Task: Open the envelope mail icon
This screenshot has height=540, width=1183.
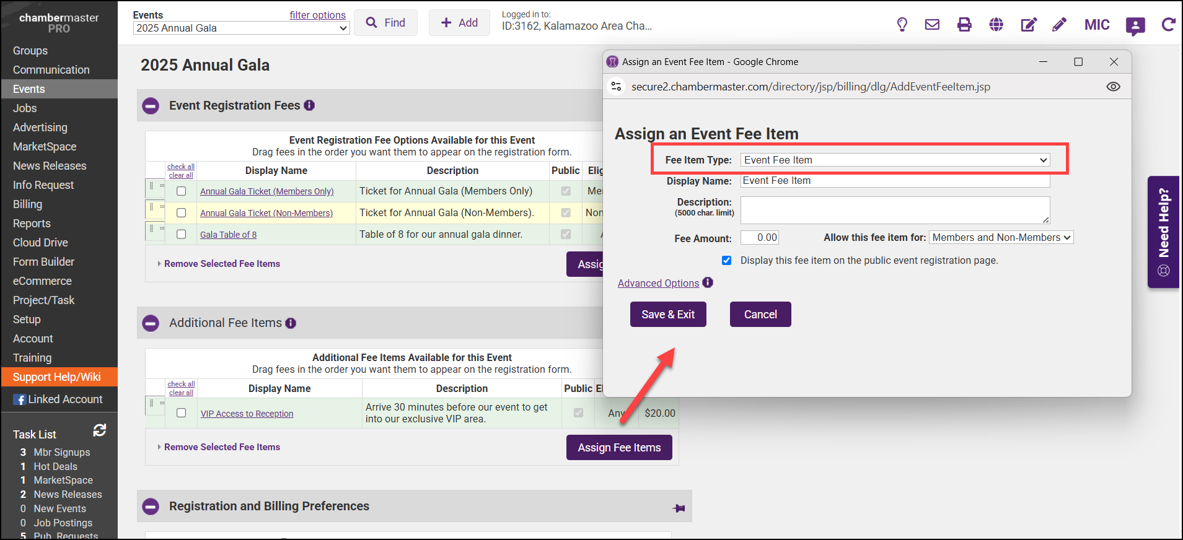Action: (932, 25)
